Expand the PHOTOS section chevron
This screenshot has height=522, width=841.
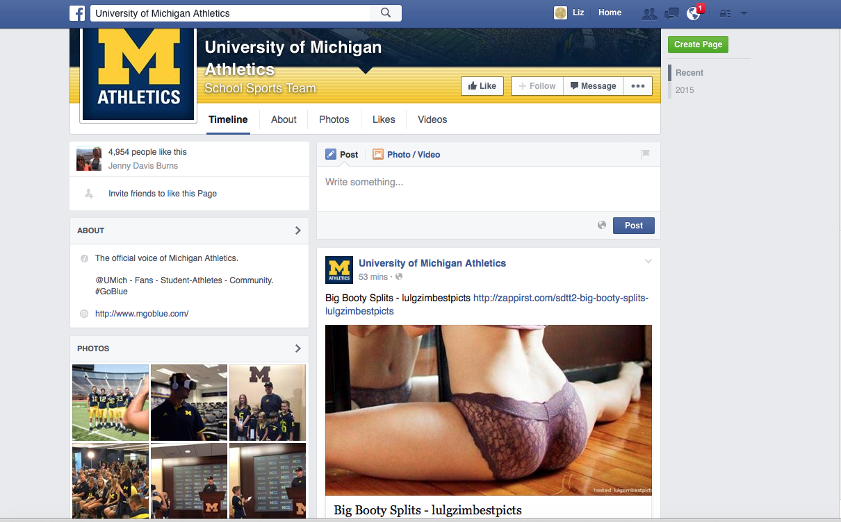click(298, 348)
